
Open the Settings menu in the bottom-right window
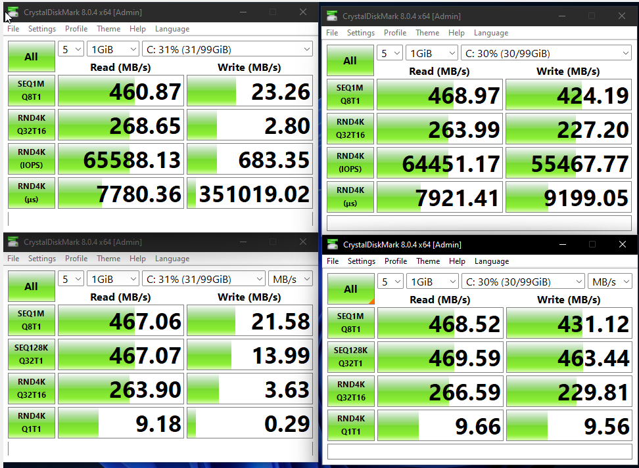(362, 261)
